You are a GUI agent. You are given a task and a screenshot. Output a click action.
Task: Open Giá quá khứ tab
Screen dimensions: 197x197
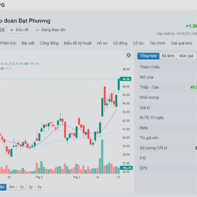click(x=181, y=43)
